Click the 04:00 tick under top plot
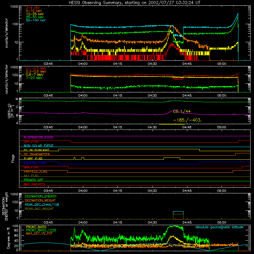 coord(83,64)
